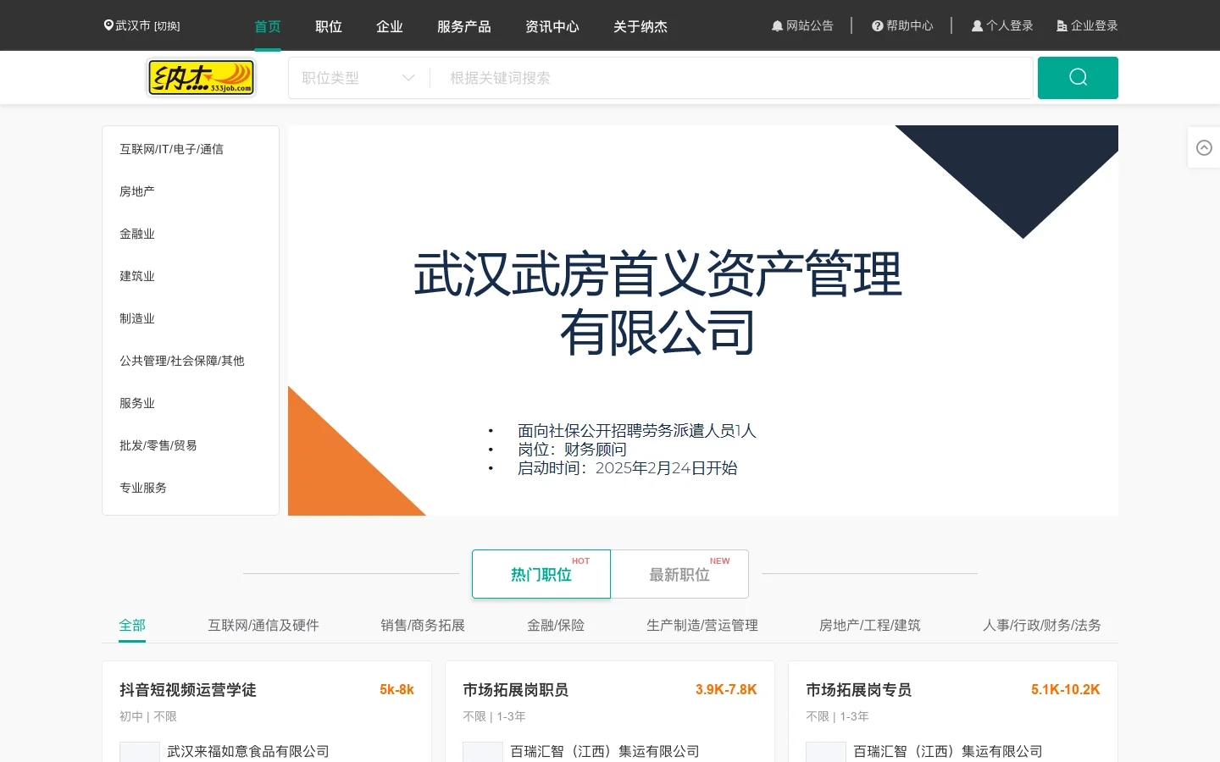Click the question mark icon for 帮助中心
The image size is (1220, 762).
pyautogui.click(x=878, y=26)
